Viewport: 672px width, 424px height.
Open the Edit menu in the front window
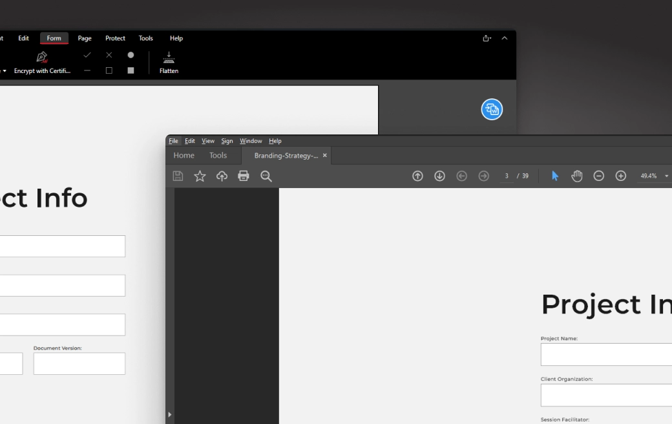point(189,141)
